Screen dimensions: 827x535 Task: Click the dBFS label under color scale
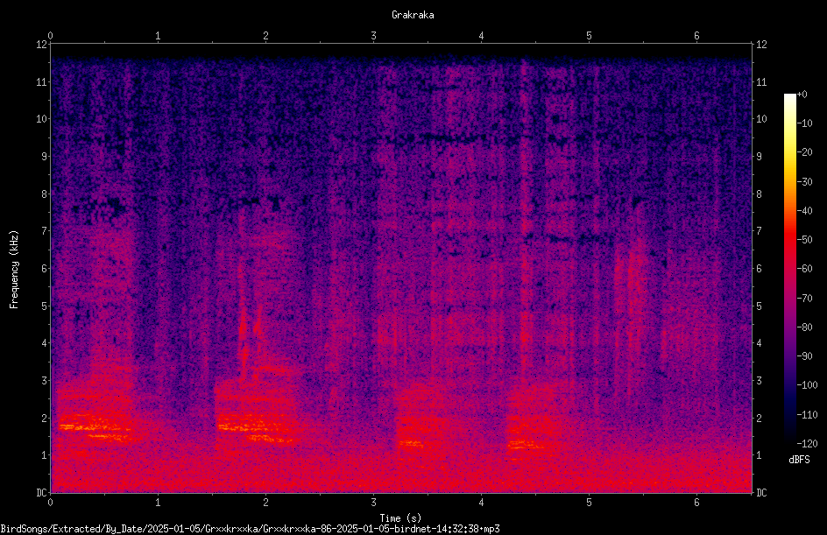point(799,460)
